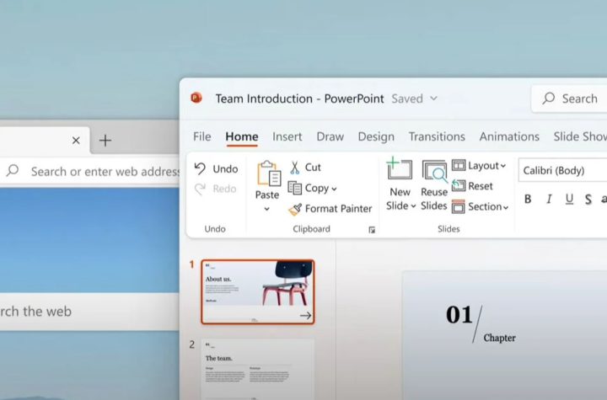This screenshot has height=400, width=607.
Task: Open the Transitions tab
Action: pyautogui.click(x=437, y=136)
